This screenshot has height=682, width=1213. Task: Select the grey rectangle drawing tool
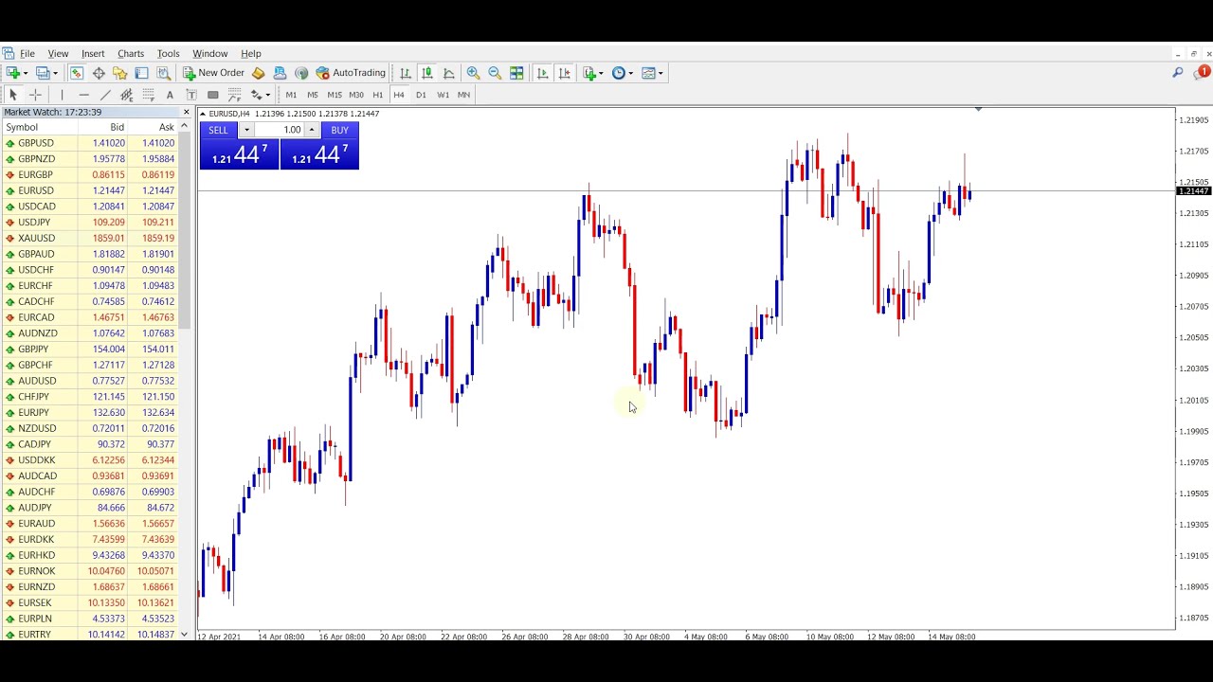click(213, 95)
